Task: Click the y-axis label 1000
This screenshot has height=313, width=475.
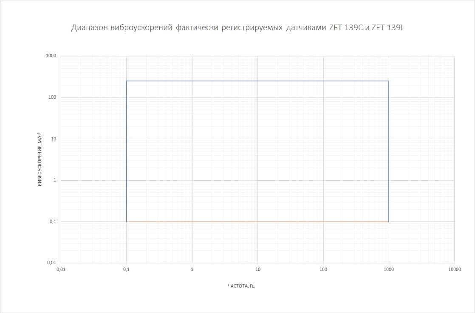Action: tap(51, 56)
